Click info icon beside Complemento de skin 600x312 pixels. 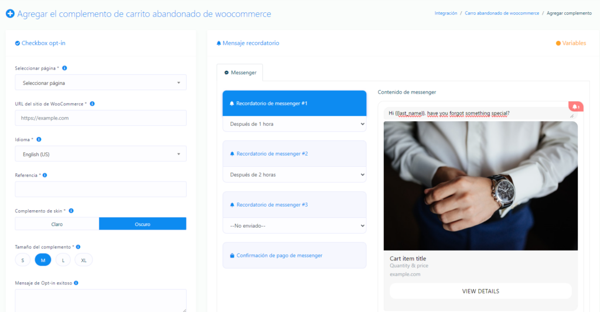click(x=71, y=211)
